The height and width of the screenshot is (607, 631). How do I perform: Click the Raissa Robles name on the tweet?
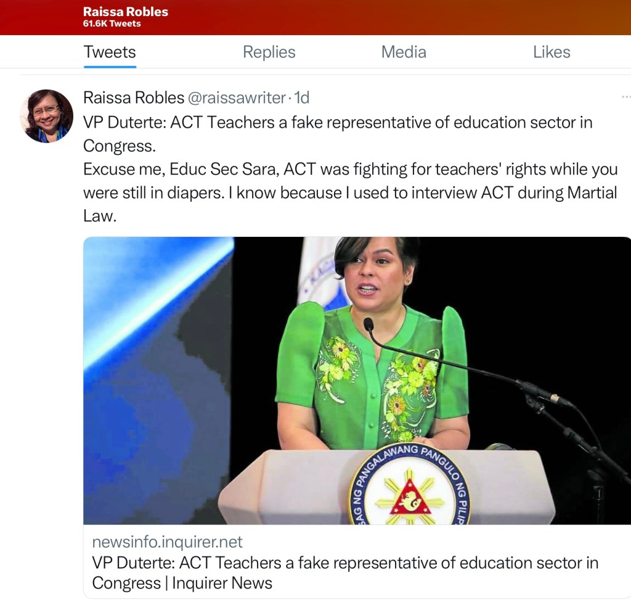tap(134, 97)
